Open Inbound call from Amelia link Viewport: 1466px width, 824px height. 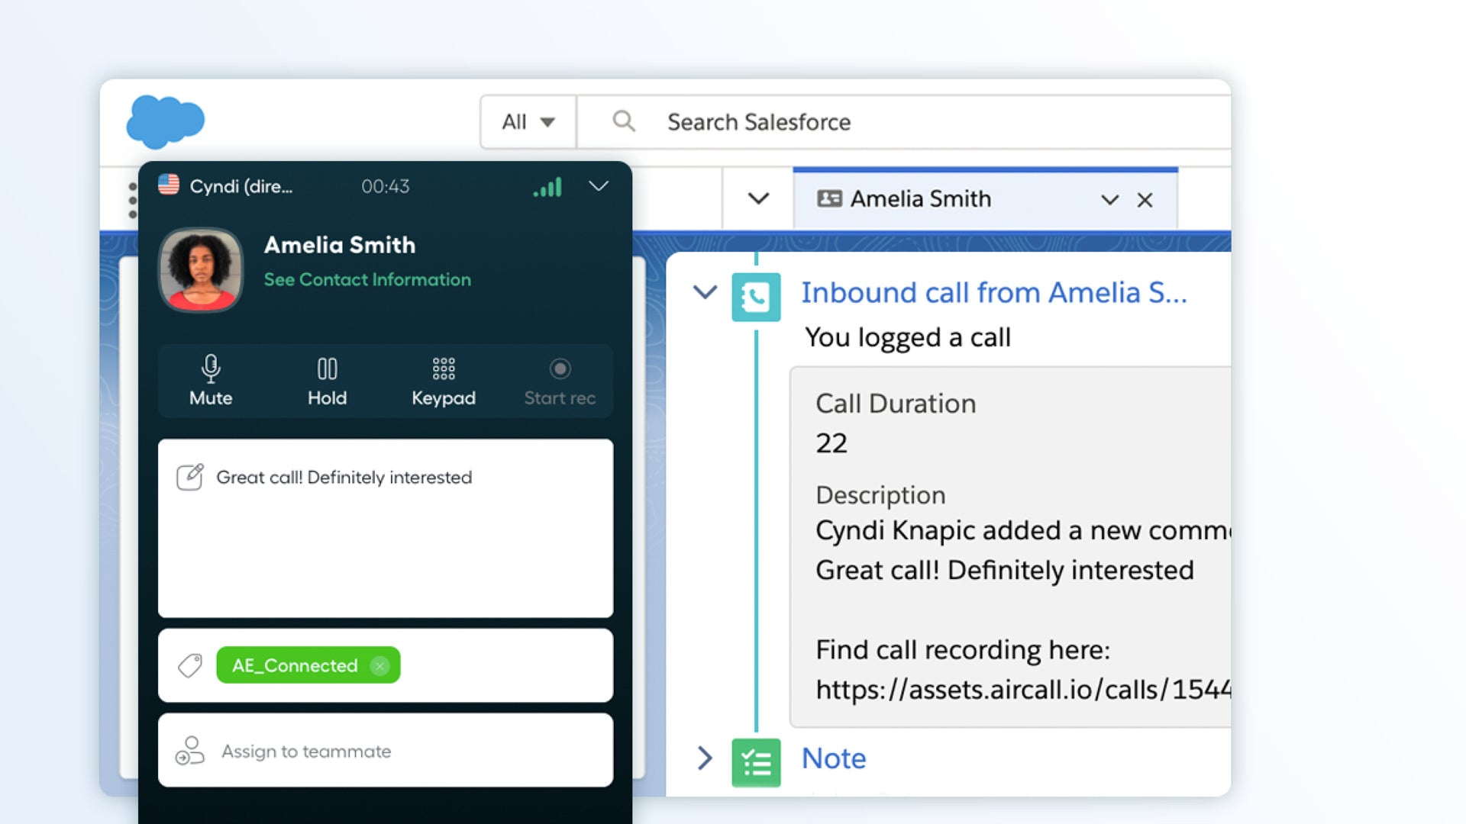993,292
